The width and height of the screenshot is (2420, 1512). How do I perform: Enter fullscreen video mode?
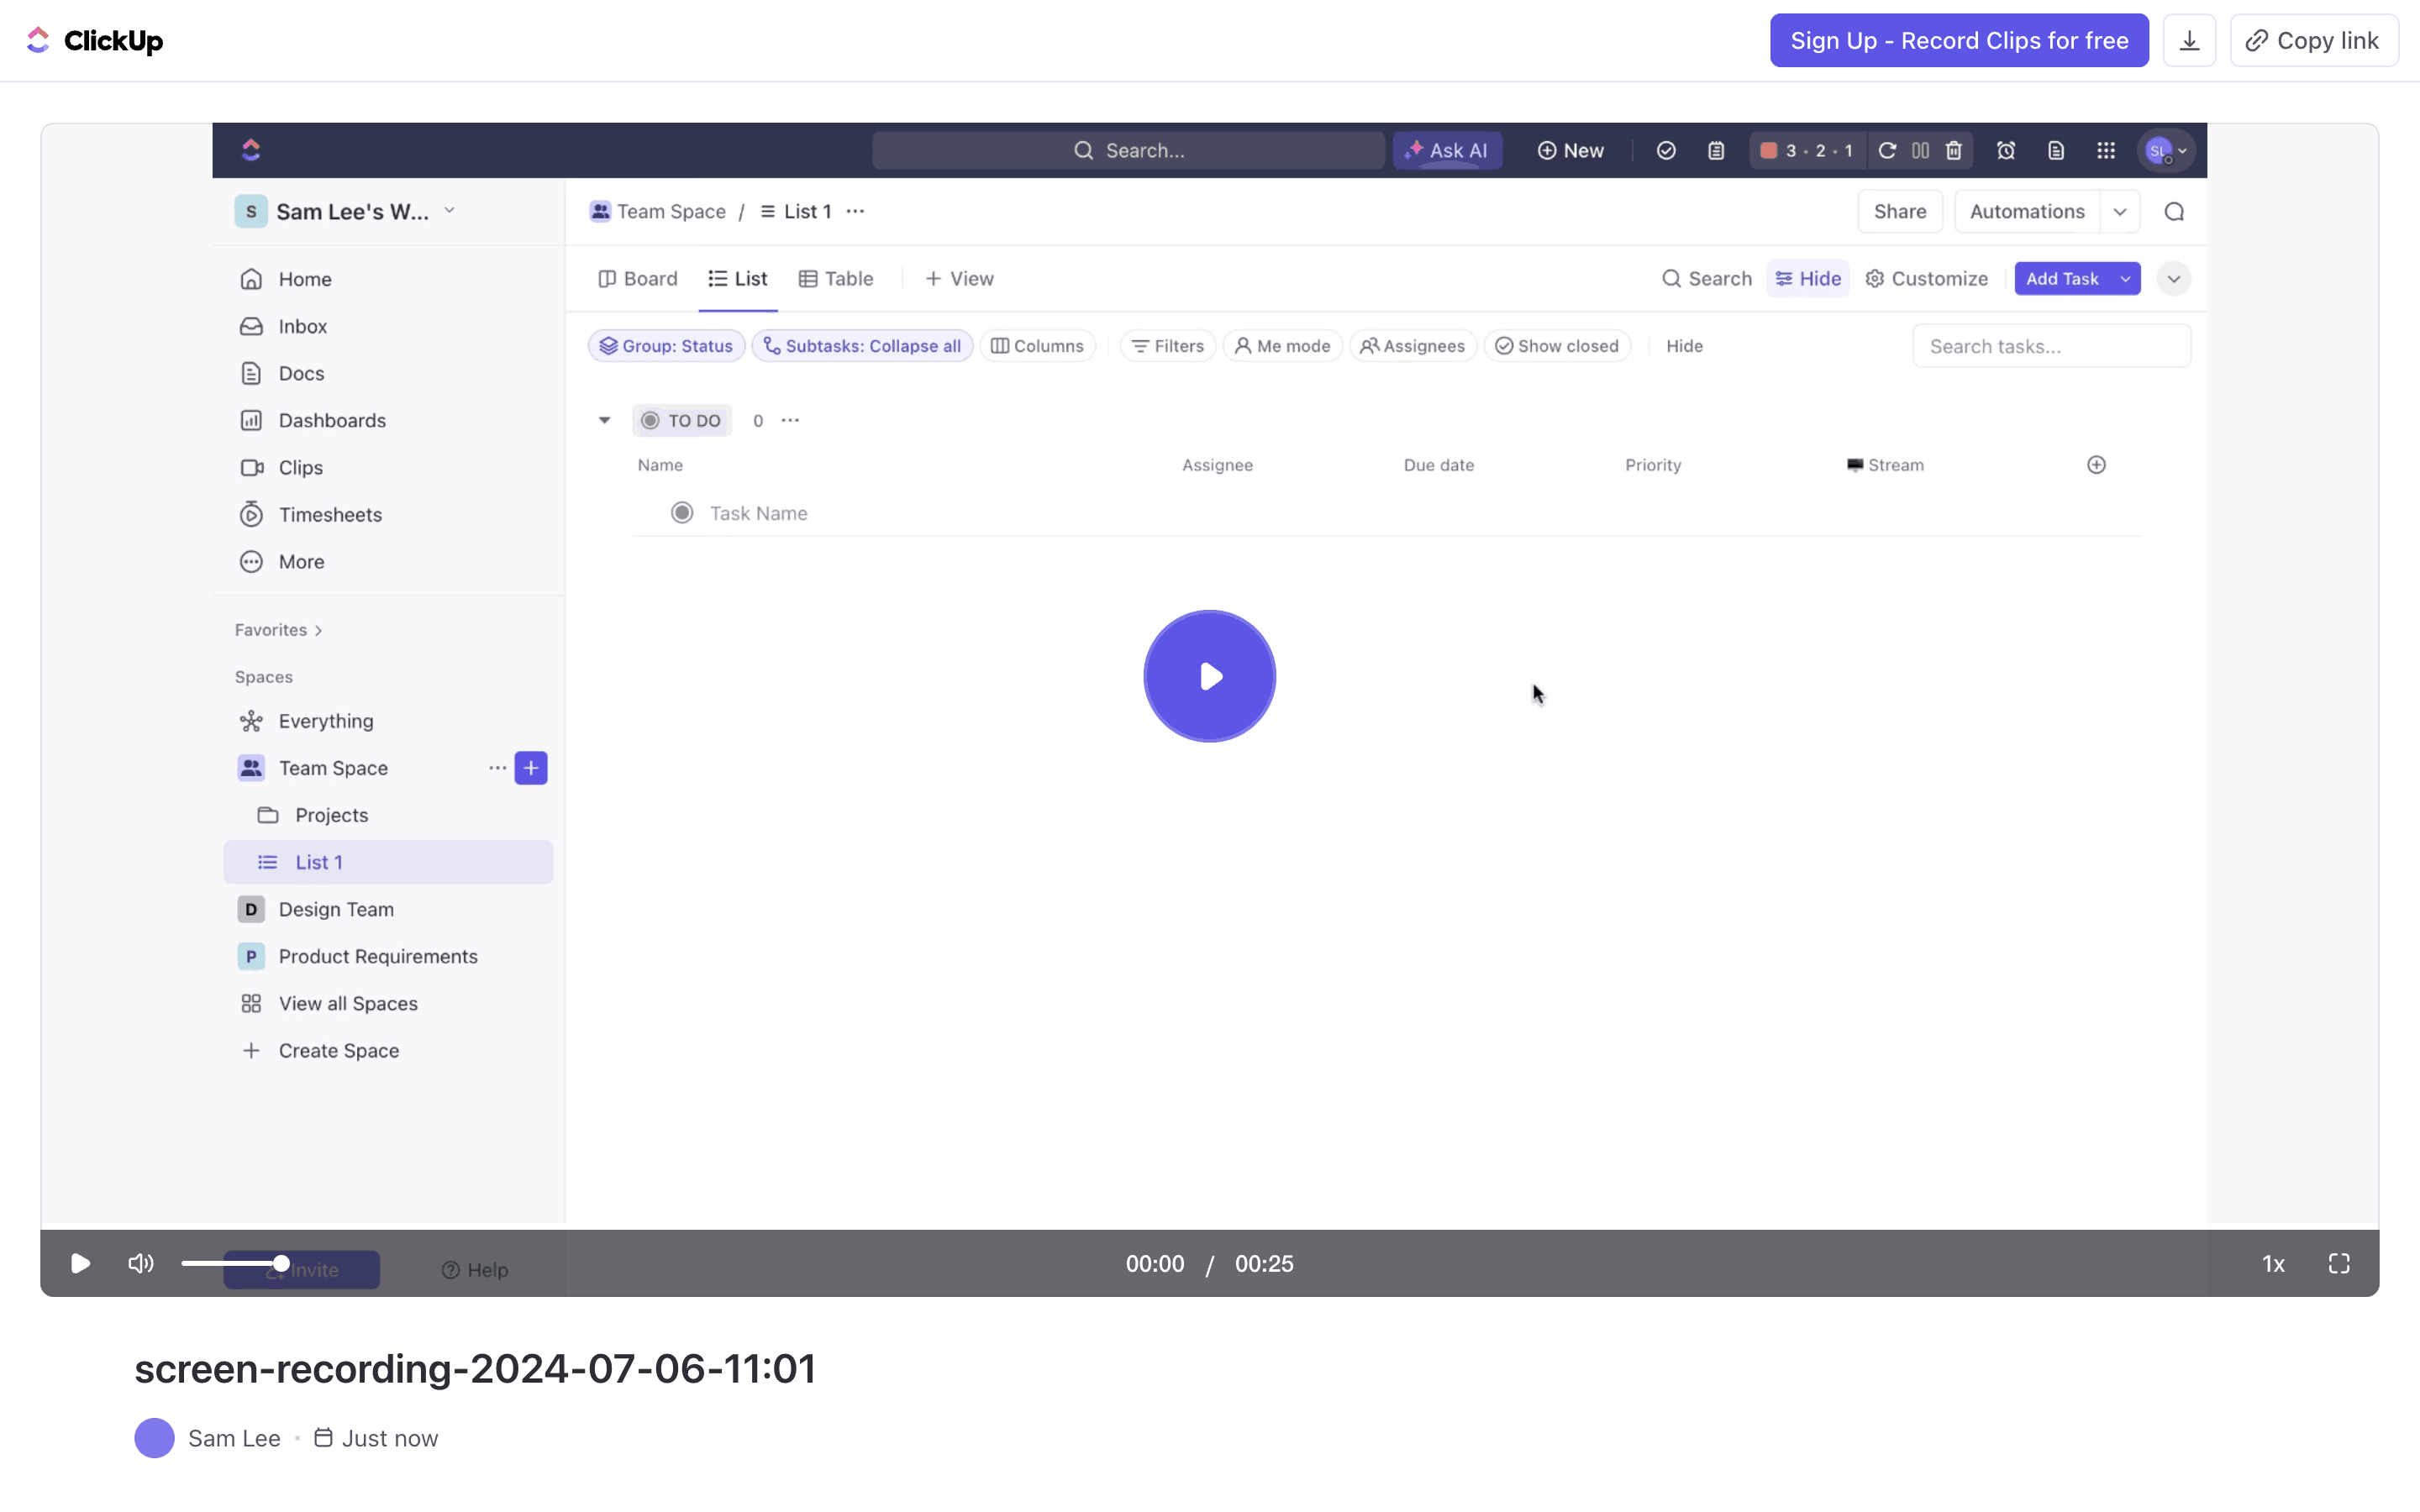pyautogui.click(x=2338, y=1263)
